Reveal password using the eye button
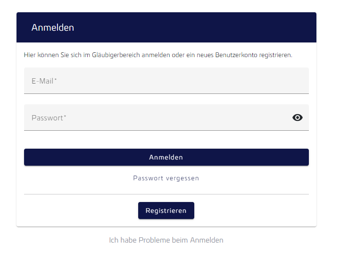The width and height of the screenshot is (340, 261). click(x=297, y=118)
